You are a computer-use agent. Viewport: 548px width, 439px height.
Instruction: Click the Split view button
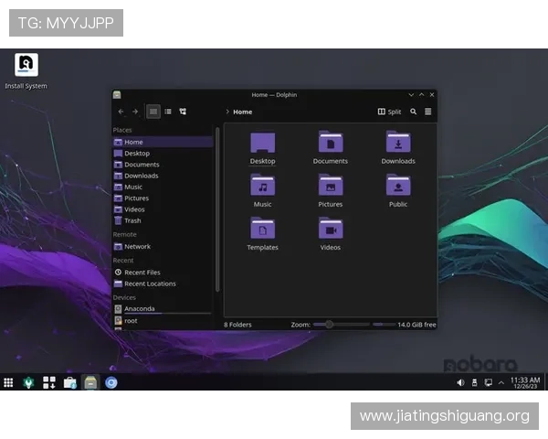click(389, 112)
